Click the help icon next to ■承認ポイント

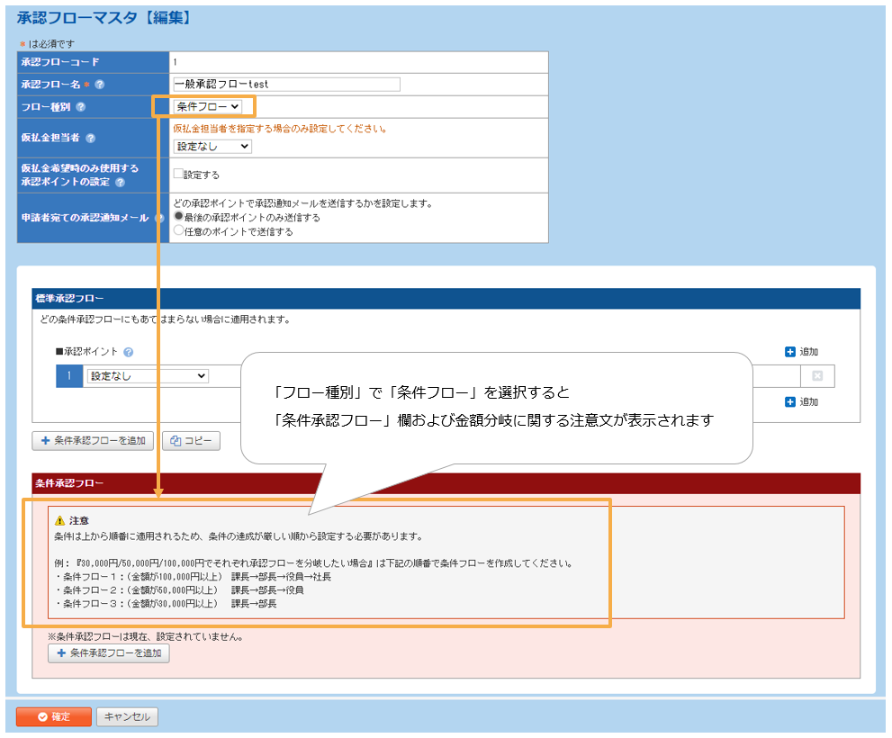(129, 352)
